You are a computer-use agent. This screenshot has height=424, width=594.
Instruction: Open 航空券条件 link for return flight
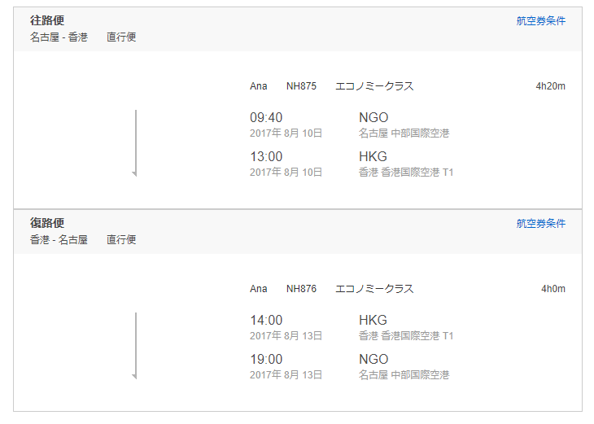540,224
